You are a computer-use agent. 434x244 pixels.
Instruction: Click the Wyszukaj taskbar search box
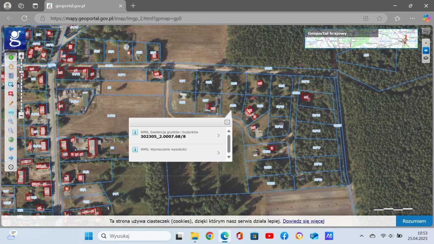134,236
